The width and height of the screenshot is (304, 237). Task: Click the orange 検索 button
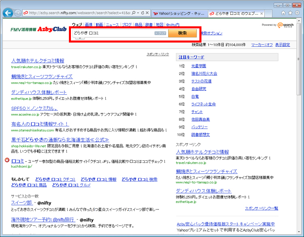point(182,33)
